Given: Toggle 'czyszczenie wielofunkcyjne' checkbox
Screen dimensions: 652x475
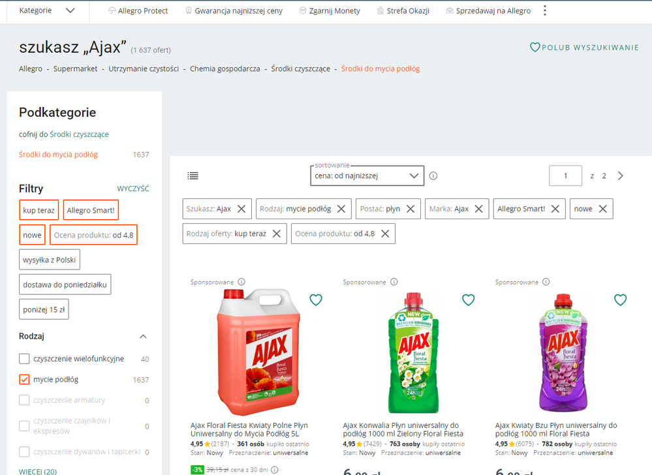Looking at the screenshot, I should pos(24,359).
